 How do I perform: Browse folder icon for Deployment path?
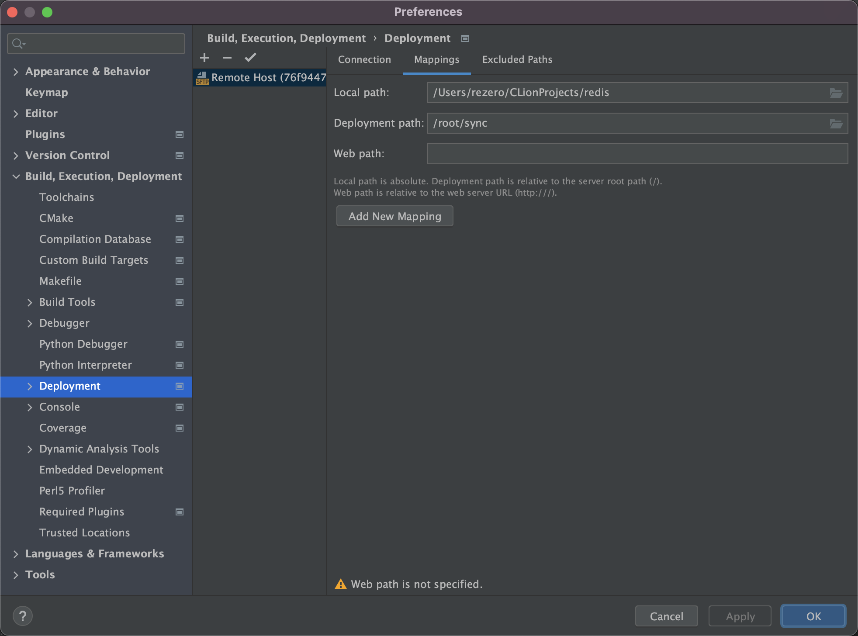[x=836, y=123]
